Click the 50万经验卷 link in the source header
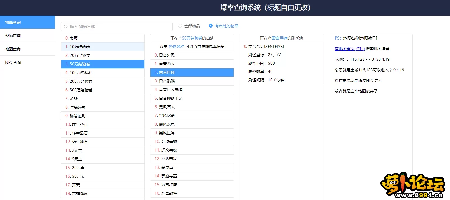This screenshot has height=200, width=450. pos(192,38)
